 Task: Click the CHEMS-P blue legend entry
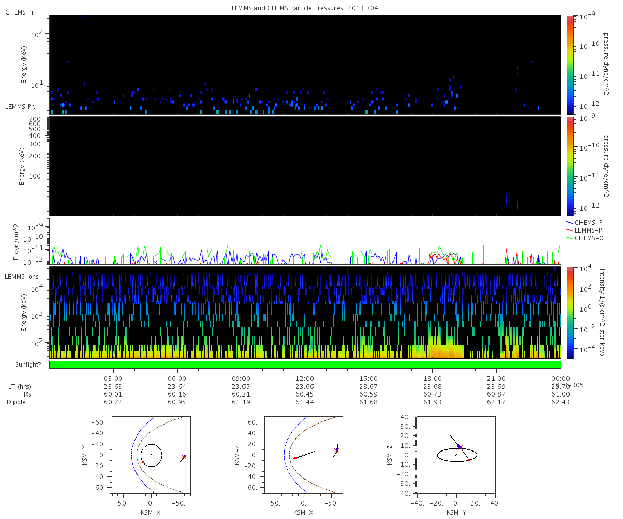[x=585, y=222]
